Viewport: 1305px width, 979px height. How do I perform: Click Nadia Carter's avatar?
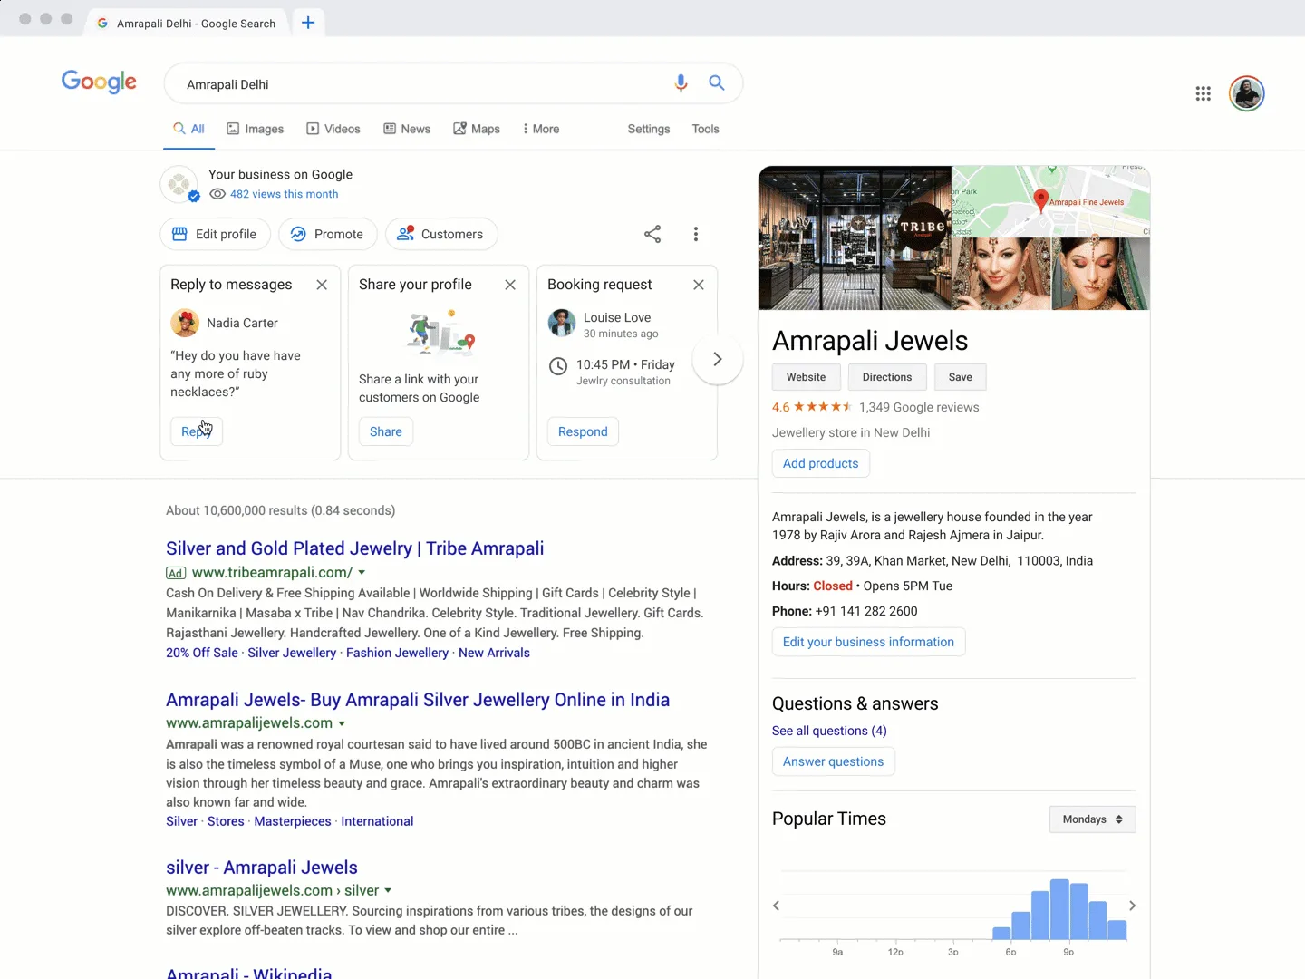coord(185,323)
